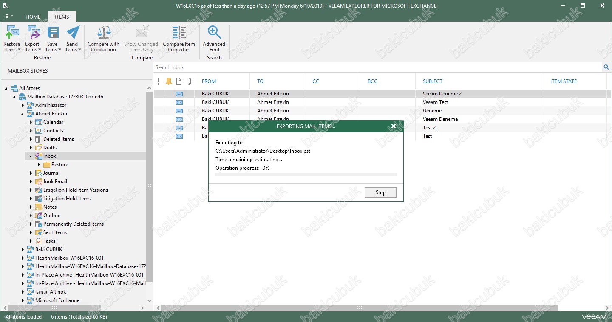
Task: Click the Drafts folder icon
Action: pos(39,148)
